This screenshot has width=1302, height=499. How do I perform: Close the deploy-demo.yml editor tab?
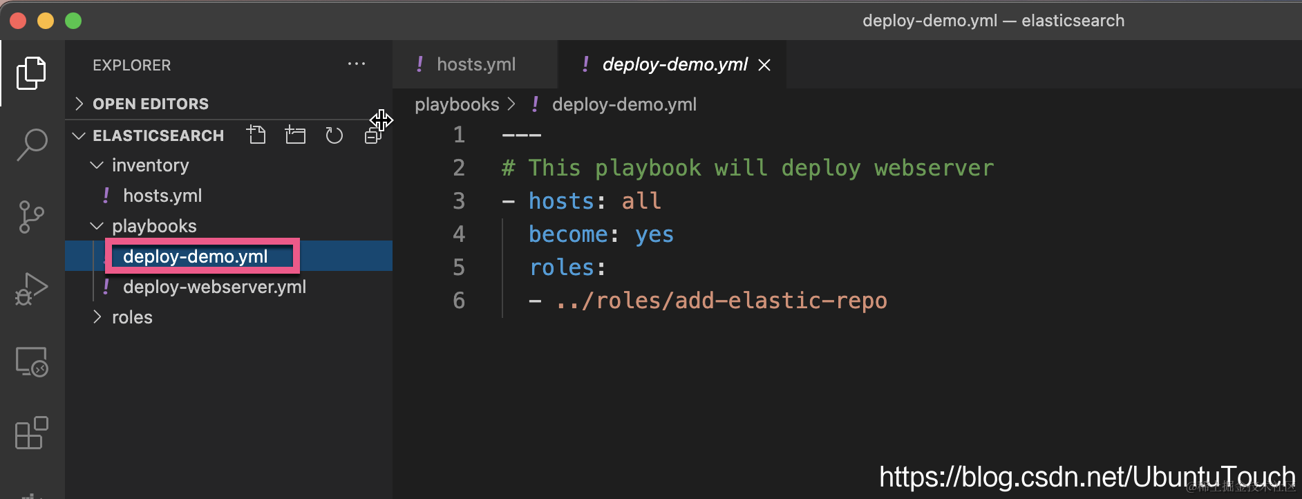(764, 65)
